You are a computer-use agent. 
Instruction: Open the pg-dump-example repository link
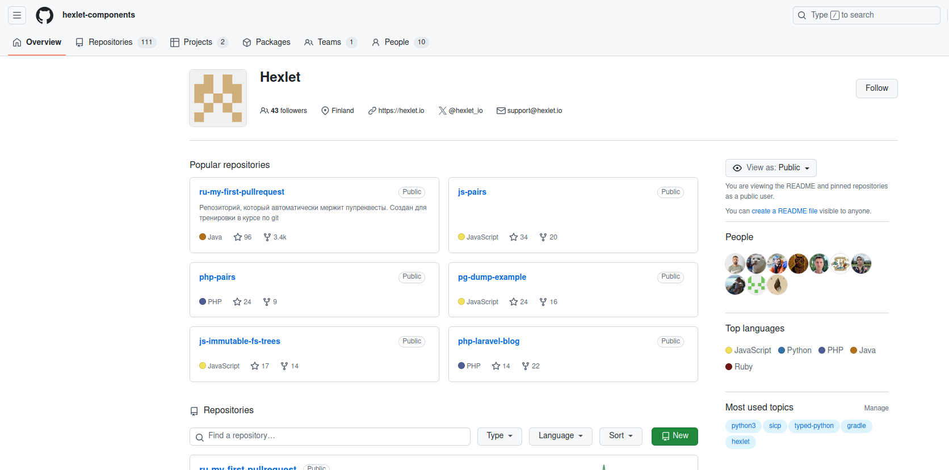point(492,277)
